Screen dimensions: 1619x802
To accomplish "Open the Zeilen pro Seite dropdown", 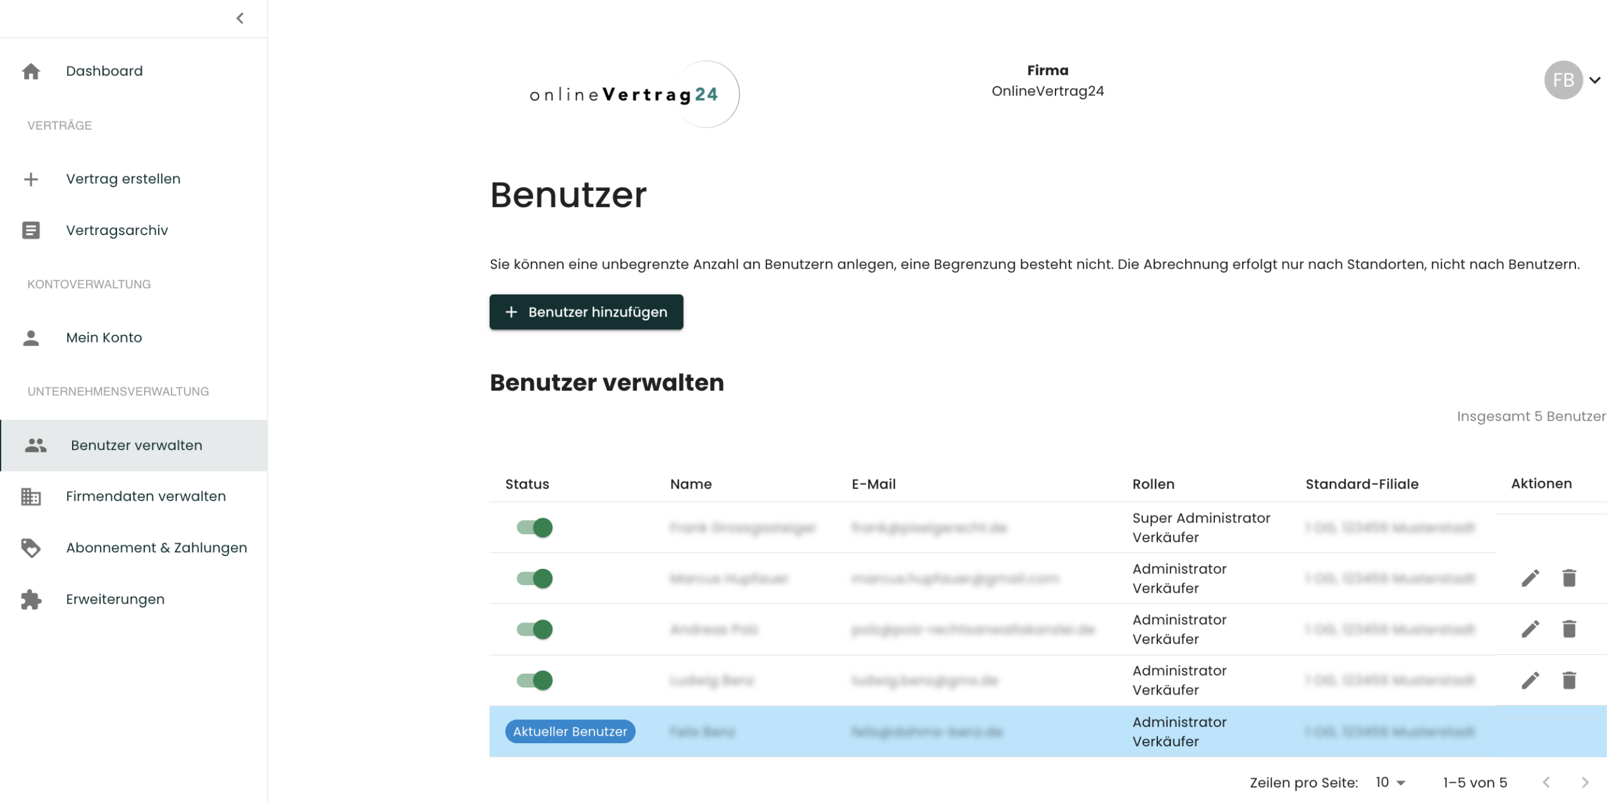I will point(1388,782).
